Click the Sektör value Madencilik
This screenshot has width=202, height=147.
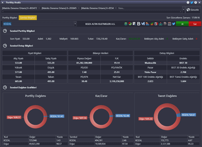(150, 63)
